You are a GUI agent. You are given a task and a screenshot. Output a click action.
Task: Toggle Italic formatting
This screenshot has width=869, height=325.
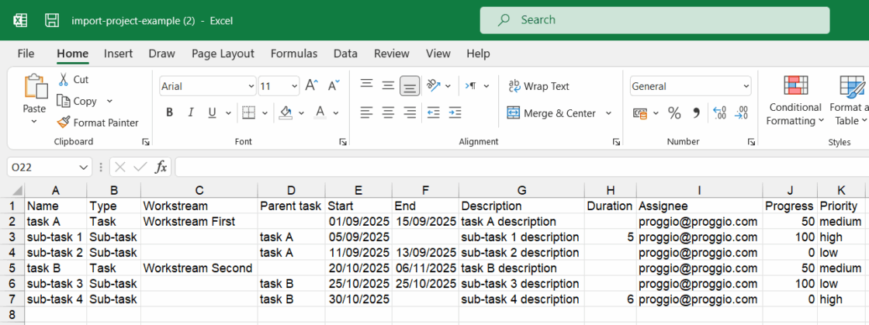(191, 113)
